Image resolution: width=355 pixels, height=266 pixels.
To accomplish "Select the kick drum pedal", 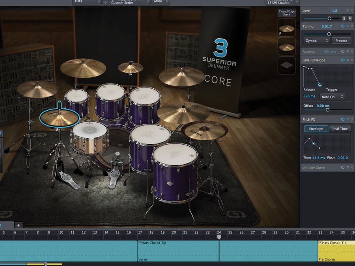I will click(x=115, y=171).
